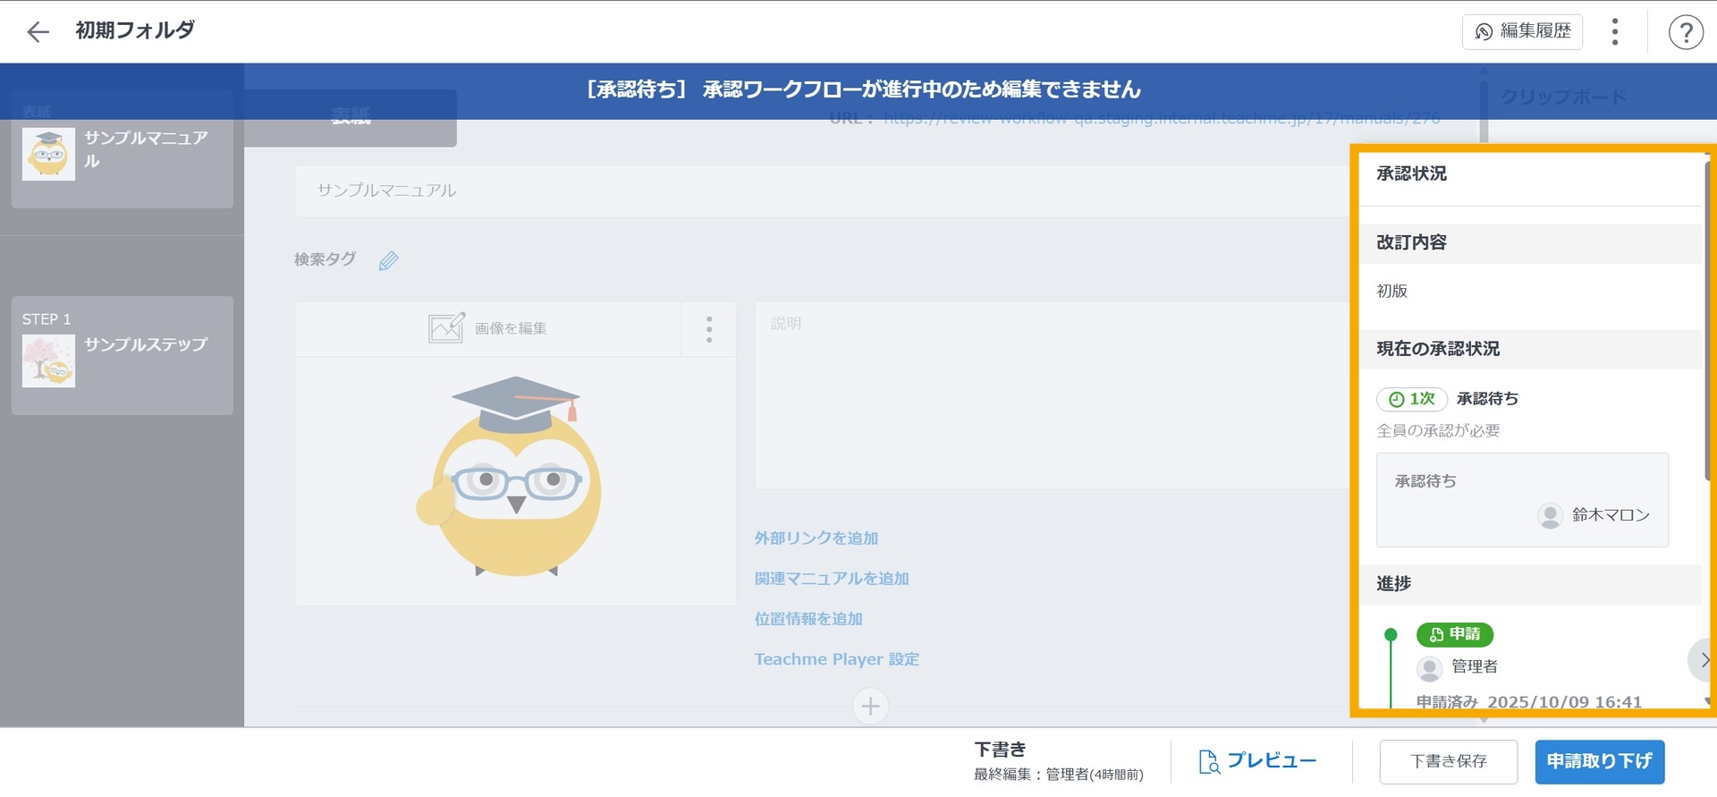Screen dimensions: 1717x797
Task: Click the pencil icon beside 検索タグ
Action: coord(388,261)
